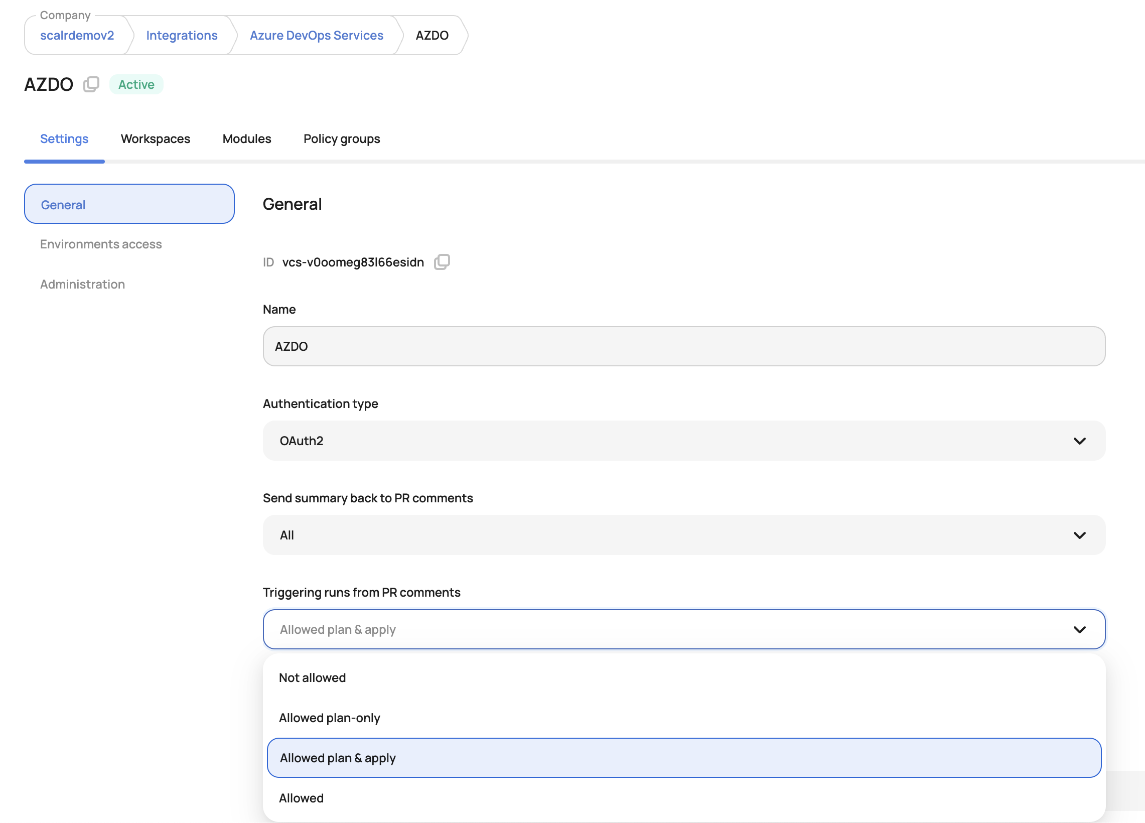
Task: Copy the VCS provider ID with the copy icon
Action: point(442,262)
